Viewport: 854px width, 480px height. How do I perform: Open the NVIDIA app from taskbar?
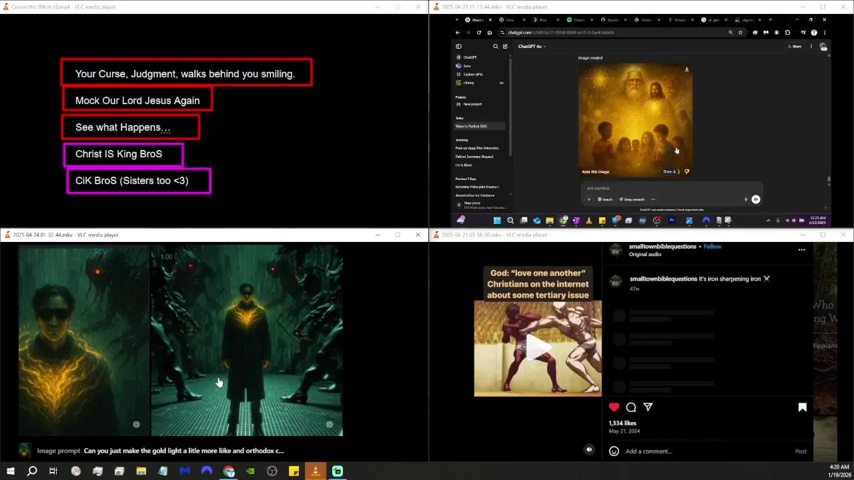coord(250,471)
